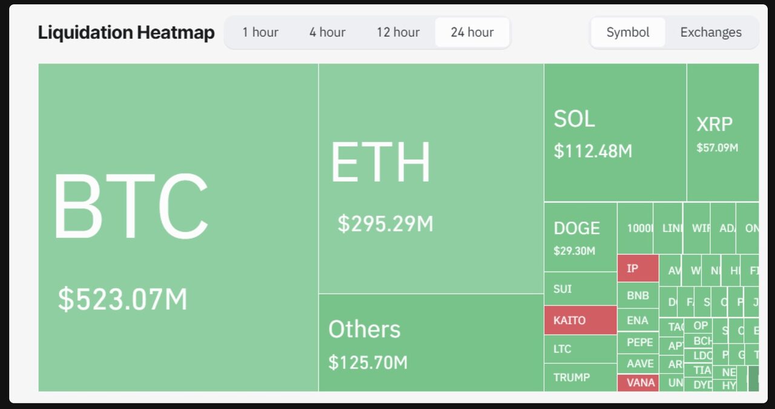Select the DOGE $29.30M tile
The image size is (775, 409).
tap(579, 237)
